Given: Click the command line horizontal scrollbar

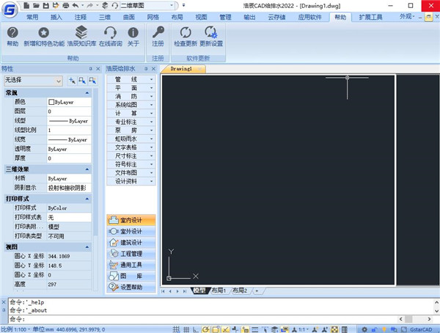Looking at the screenshot, I should [x=415, y=319].
